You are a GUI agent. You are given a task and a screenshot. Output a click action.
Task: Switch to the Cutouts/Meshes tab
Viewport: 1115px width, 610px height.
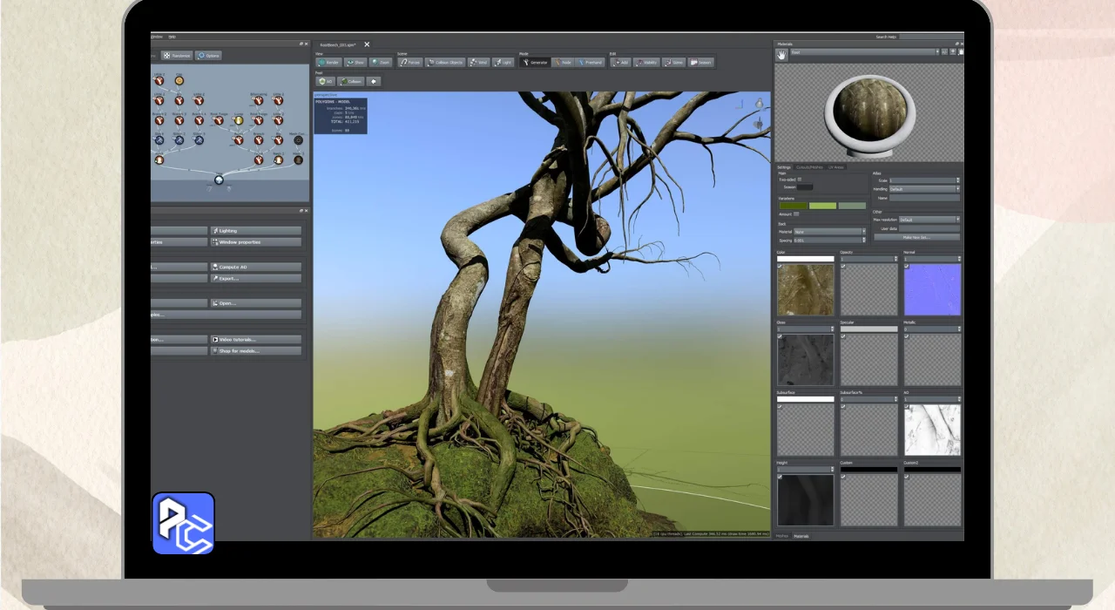(x=809, y=166)
